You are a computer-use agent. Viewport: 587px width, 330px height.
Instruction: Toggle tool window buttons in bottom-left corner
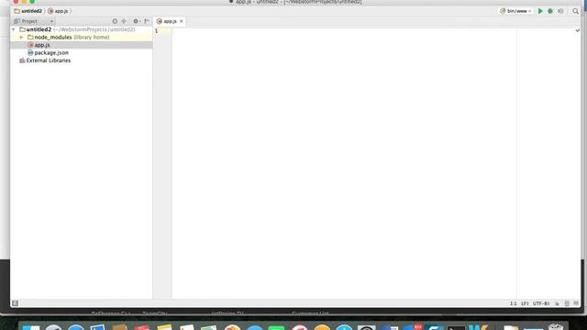coord(15,303)
